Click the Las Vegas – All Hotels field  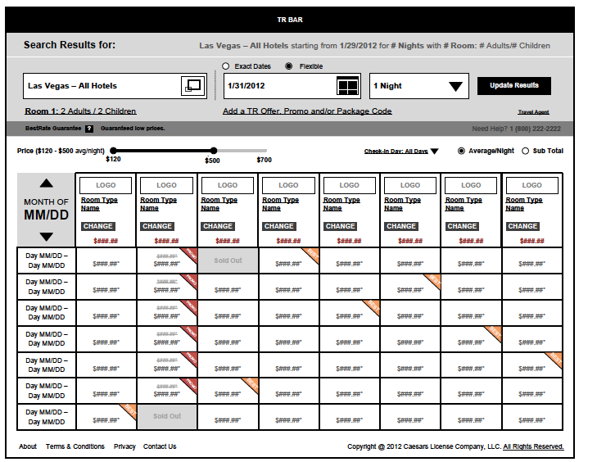pos(115,86)
